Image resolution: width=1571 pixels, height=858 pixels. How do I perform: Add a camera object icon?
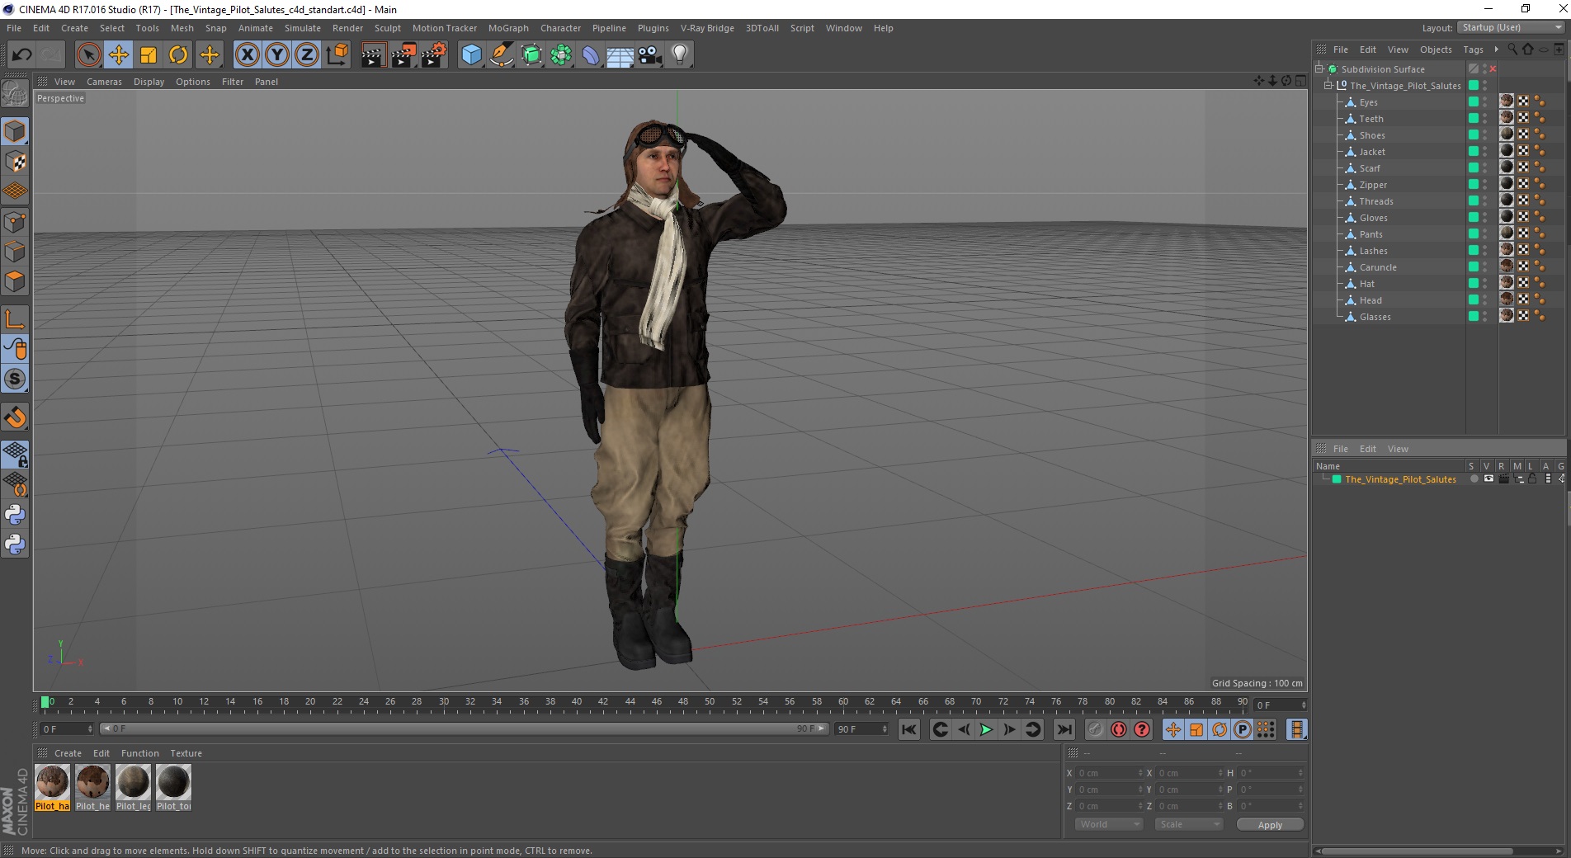coord(650,55)
